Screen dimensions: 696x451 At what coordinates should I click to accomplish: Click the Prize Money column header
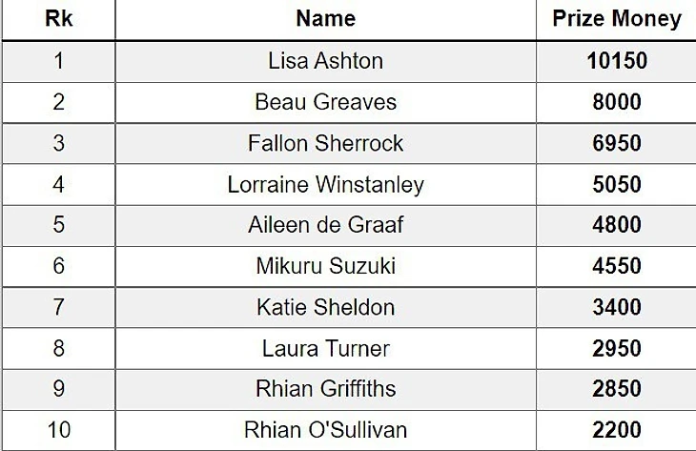coord(616,19)
